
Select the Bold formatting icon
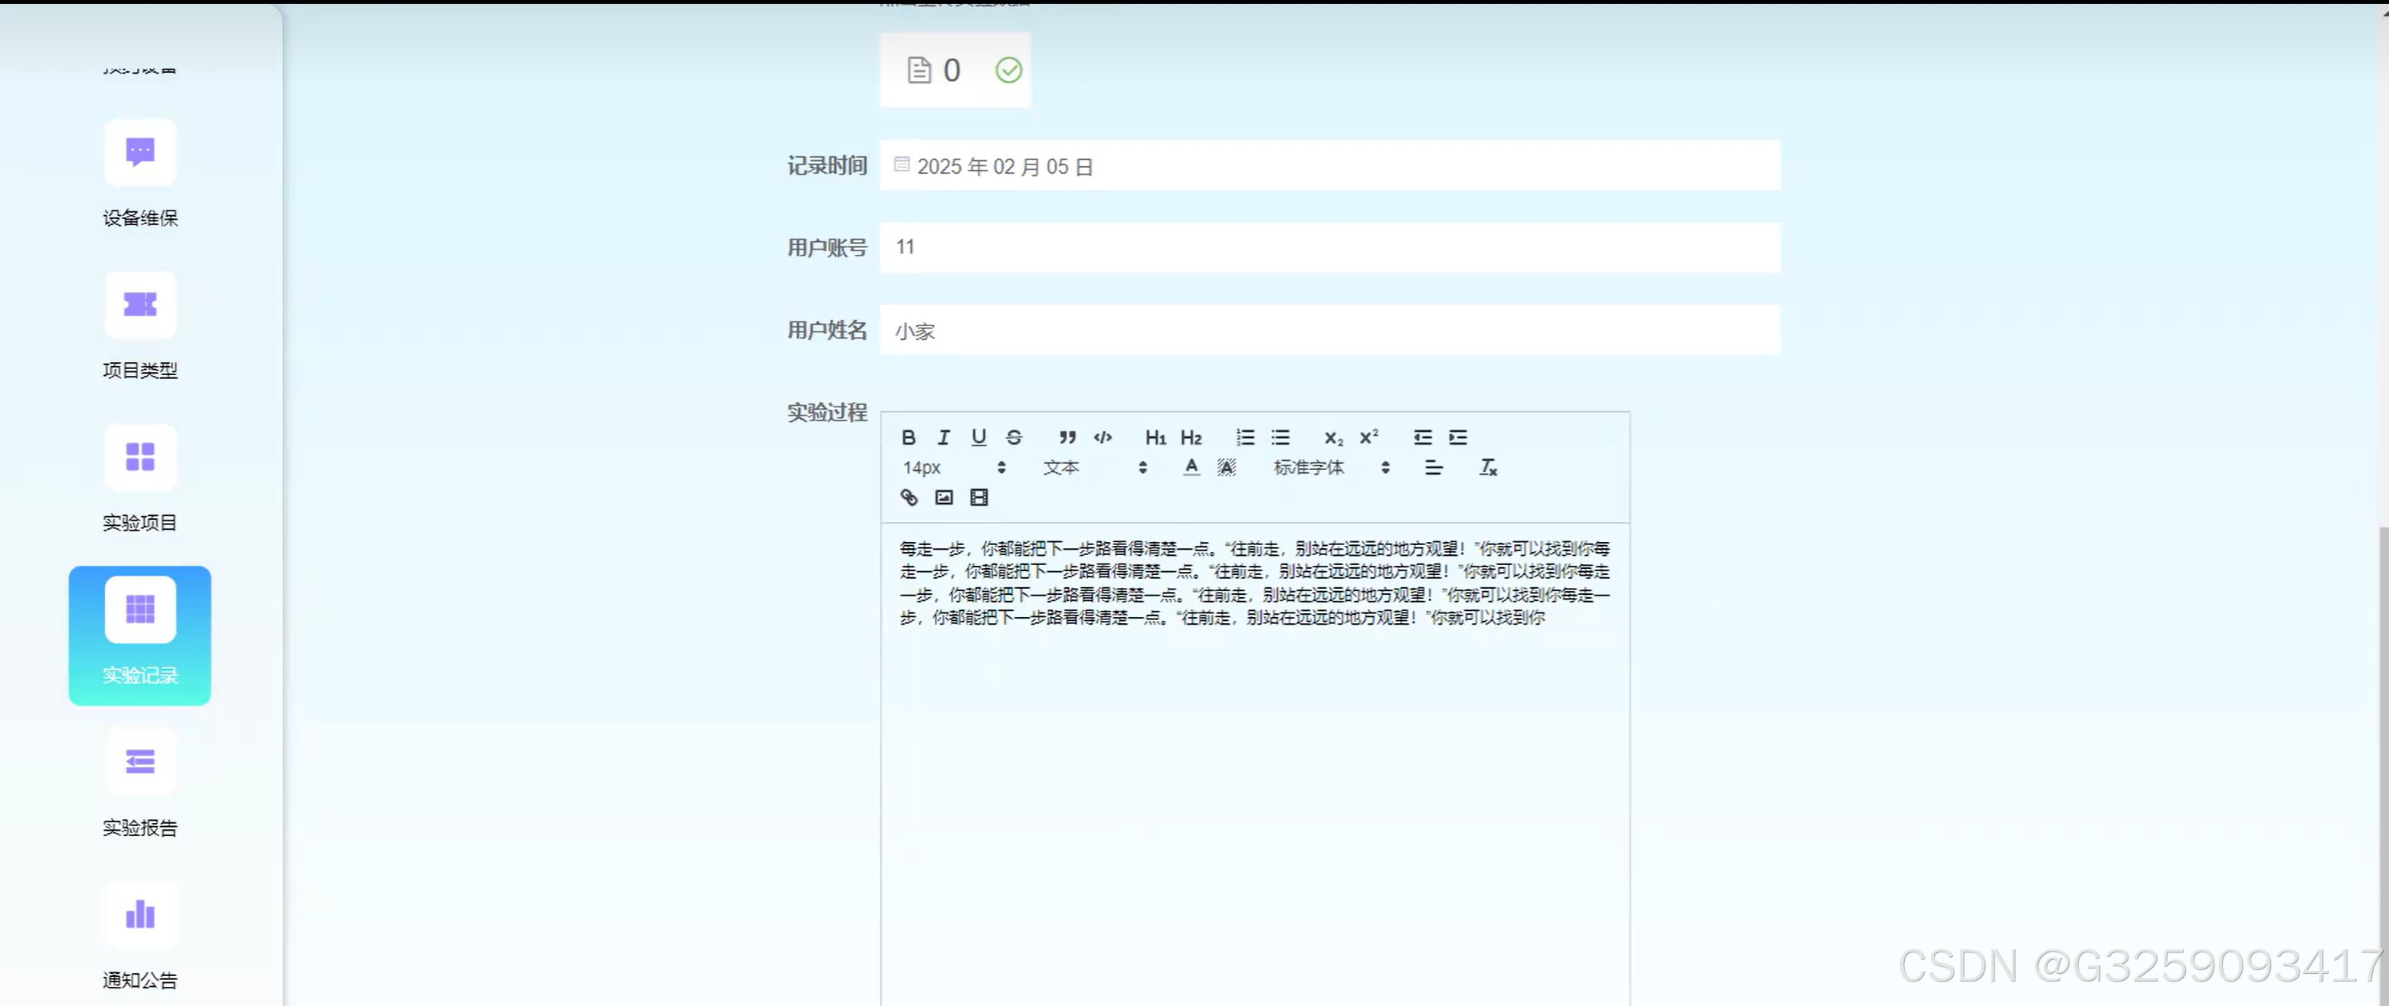coord(909,437)
